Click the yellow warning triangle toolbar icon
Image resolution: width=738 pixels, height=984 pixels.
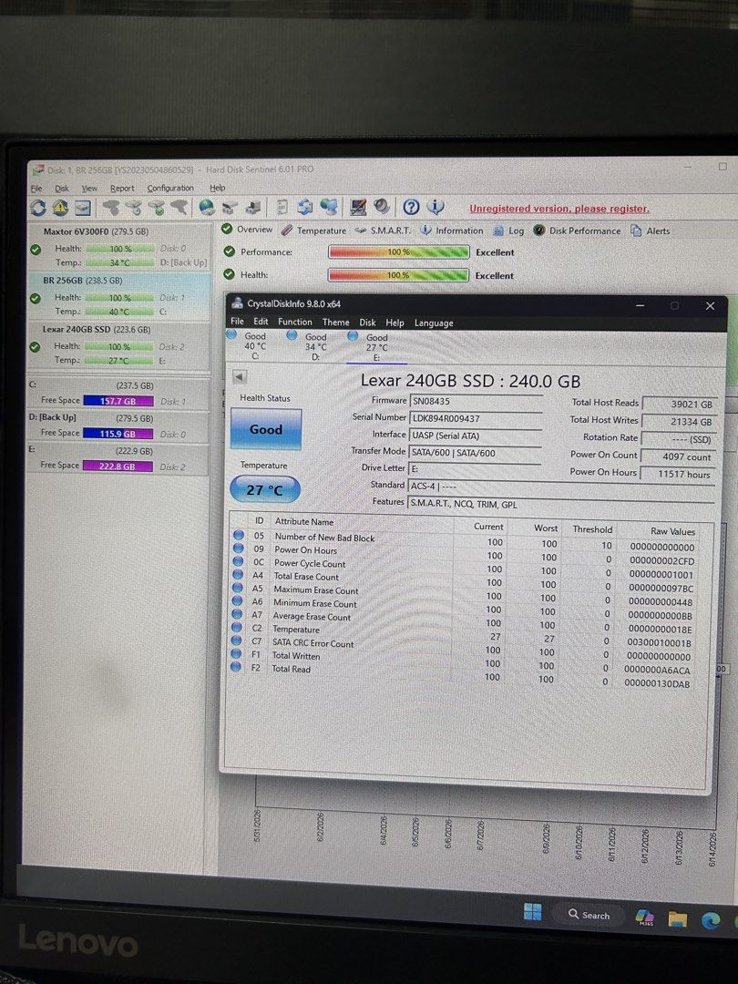pyautogui.click(x=60, y=207)
